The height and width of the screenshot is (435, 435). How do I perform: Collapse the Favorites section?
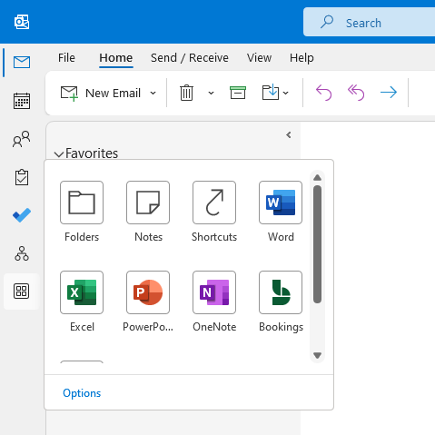coord(59,154)
